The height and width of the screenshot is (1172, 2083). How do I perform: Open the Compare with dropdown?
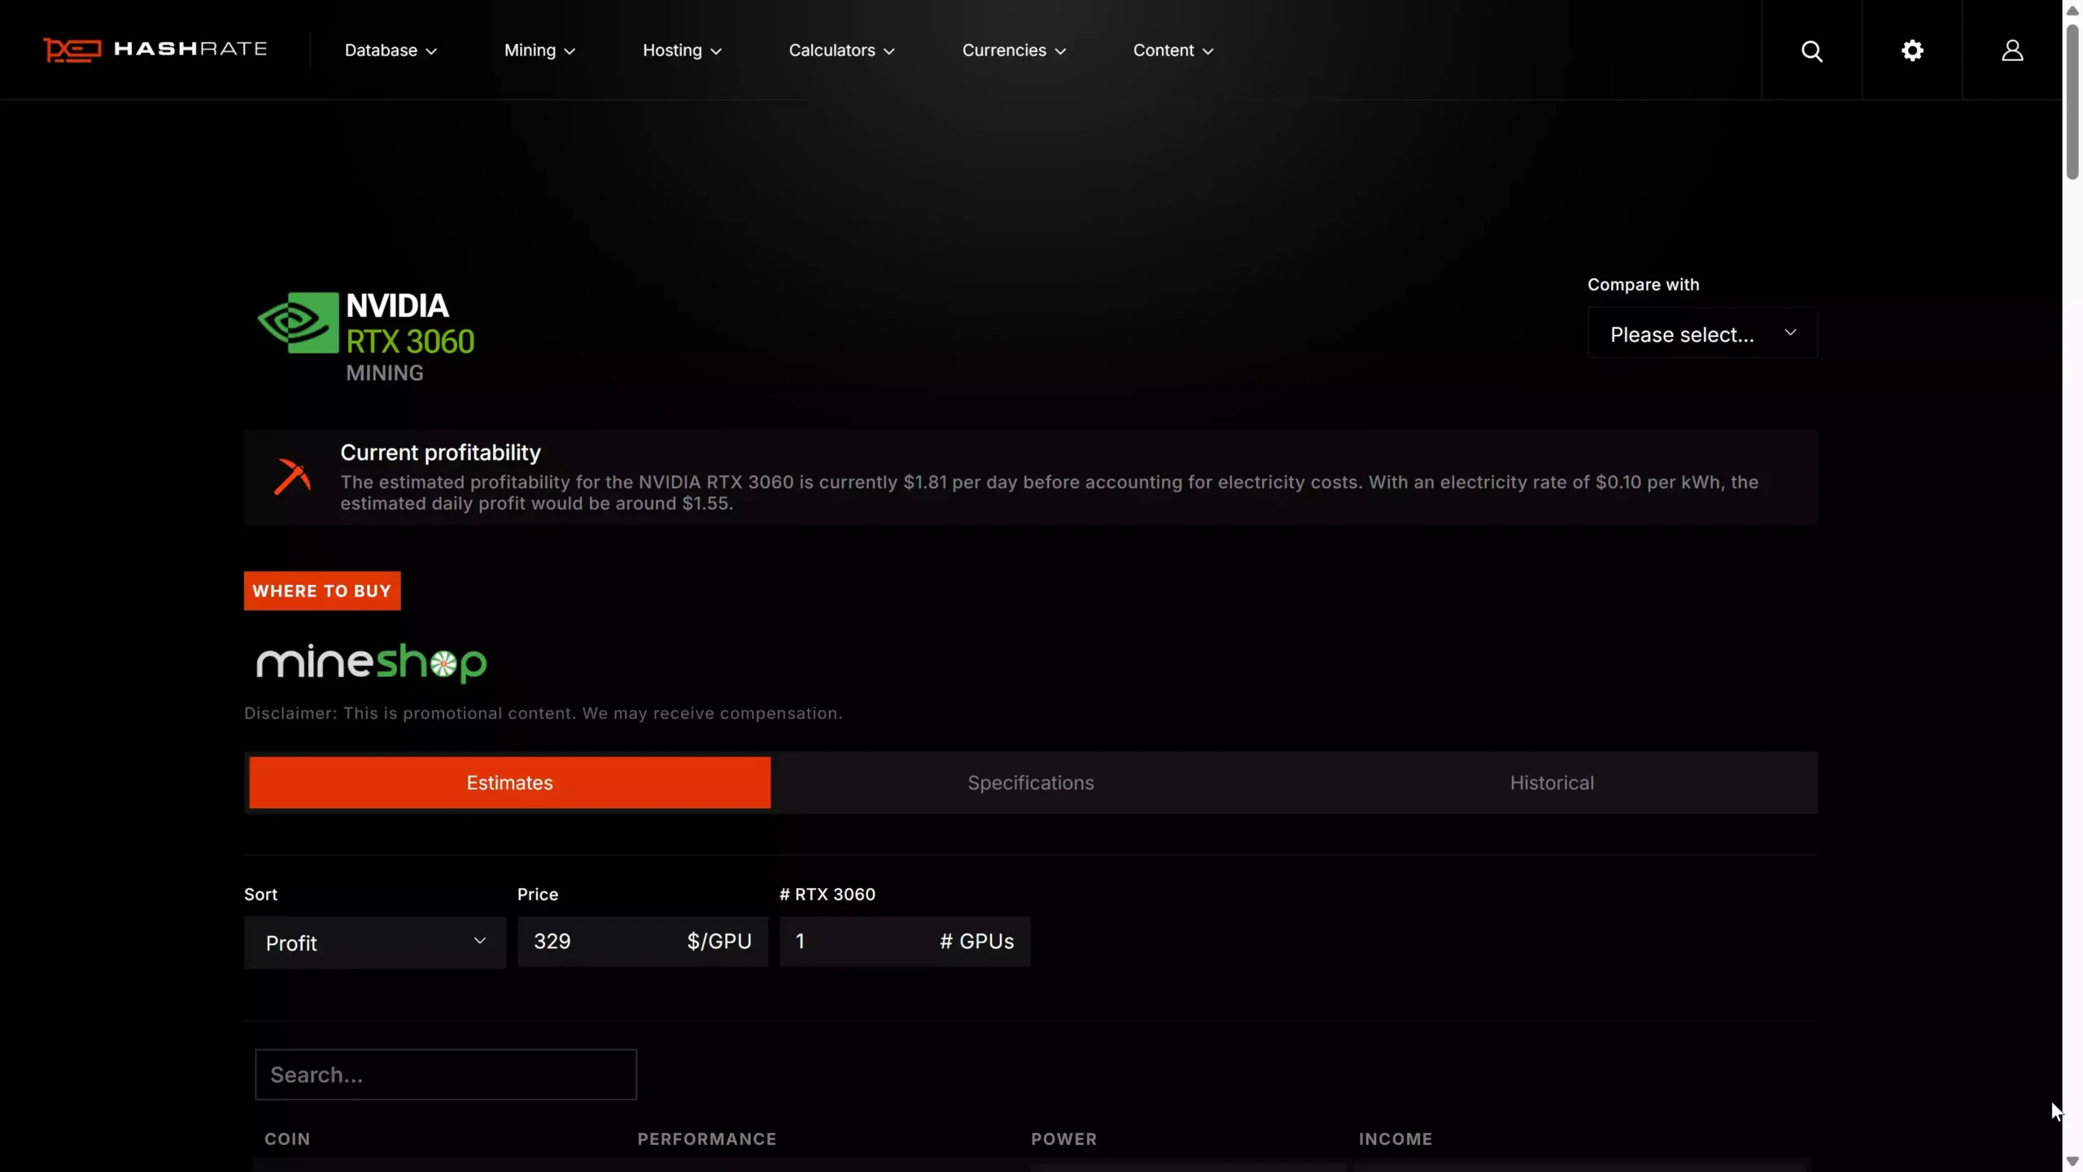(1702, 333)
